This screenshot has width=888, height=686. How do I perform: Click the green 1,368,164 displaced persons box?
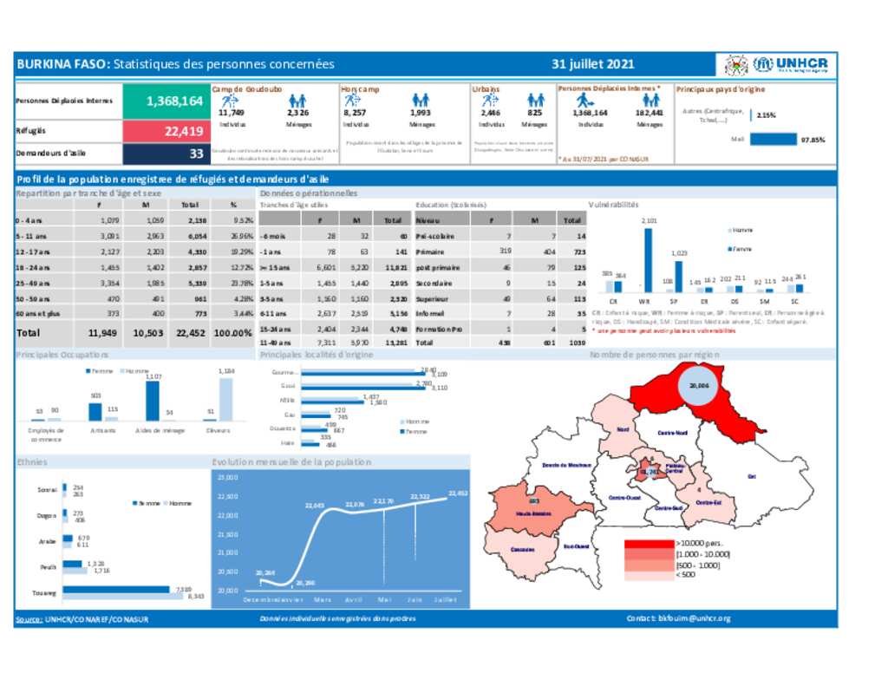166,101
